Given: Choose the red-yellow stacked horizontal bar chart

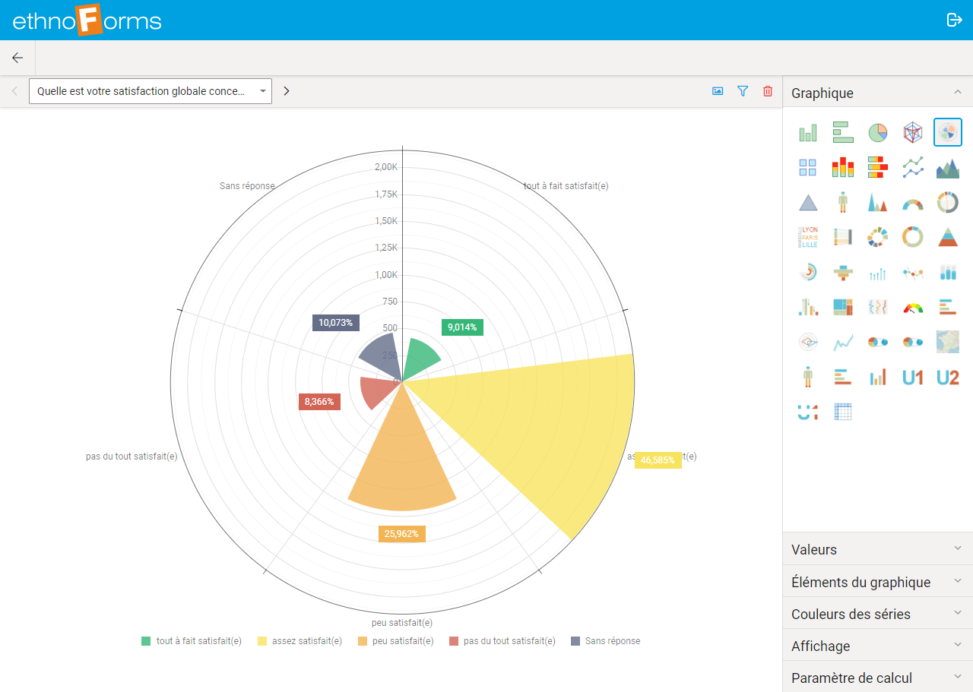Looking at the screenshot, I should pyautogui.click(x=878, y=168).
